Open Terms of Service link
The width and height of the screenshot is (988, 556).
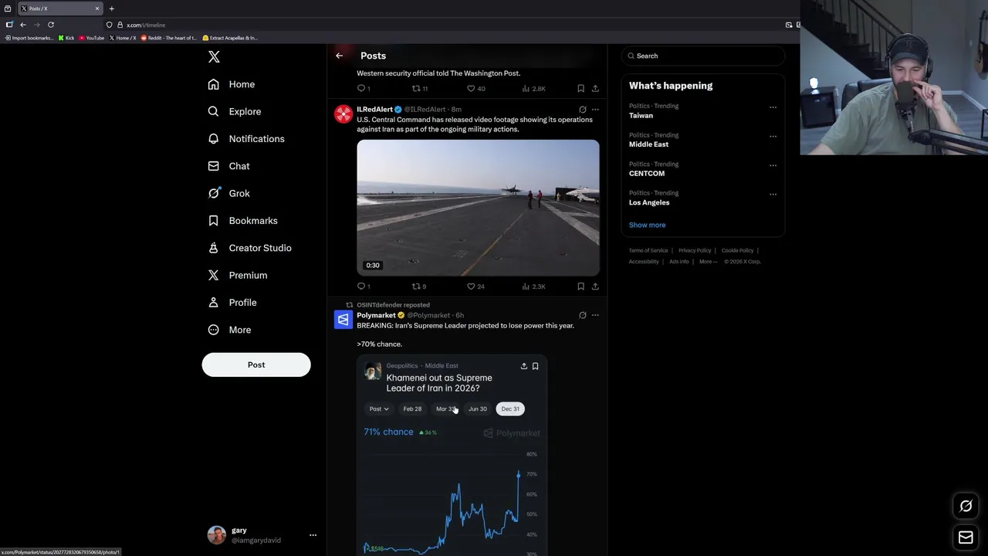pyautogui.click(x=648, y=250)
